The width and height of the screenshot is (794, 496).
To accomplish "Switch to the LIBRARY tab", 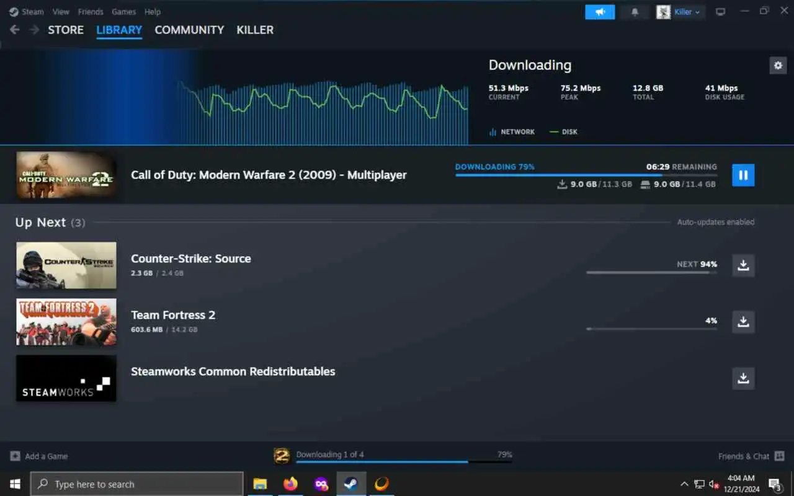I will 119,30.
